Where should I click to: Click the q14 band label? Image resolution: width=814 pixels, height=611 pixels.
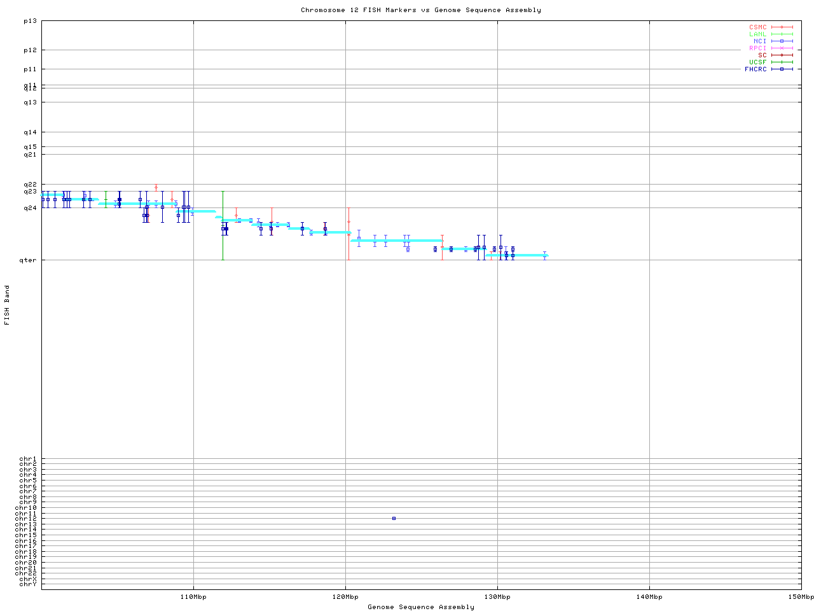[x=31, y=132]
